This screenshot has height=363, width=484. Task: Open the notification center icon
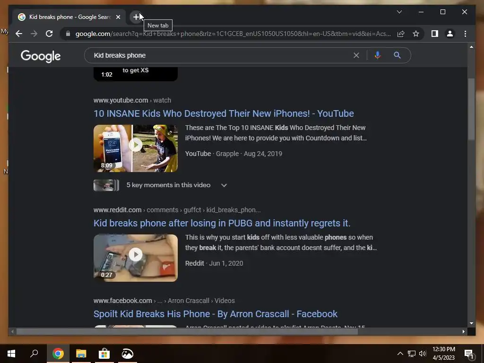click(x=469, y=354)
